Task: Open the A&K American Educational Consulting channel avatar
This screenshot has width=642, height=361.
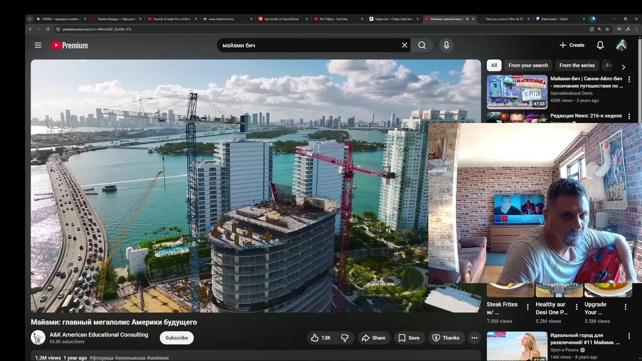Action: (x=38, y=337)
